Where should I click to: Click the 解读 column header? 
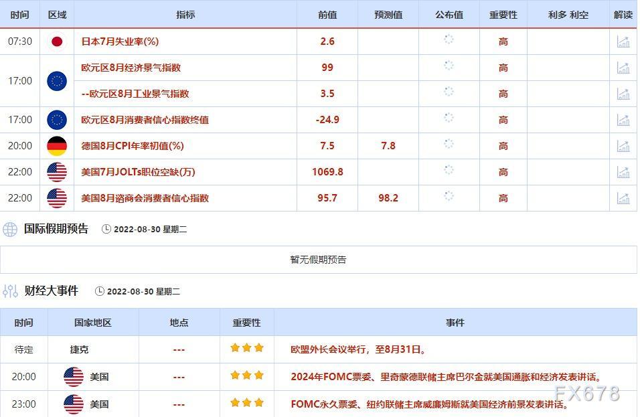point(623,15)
